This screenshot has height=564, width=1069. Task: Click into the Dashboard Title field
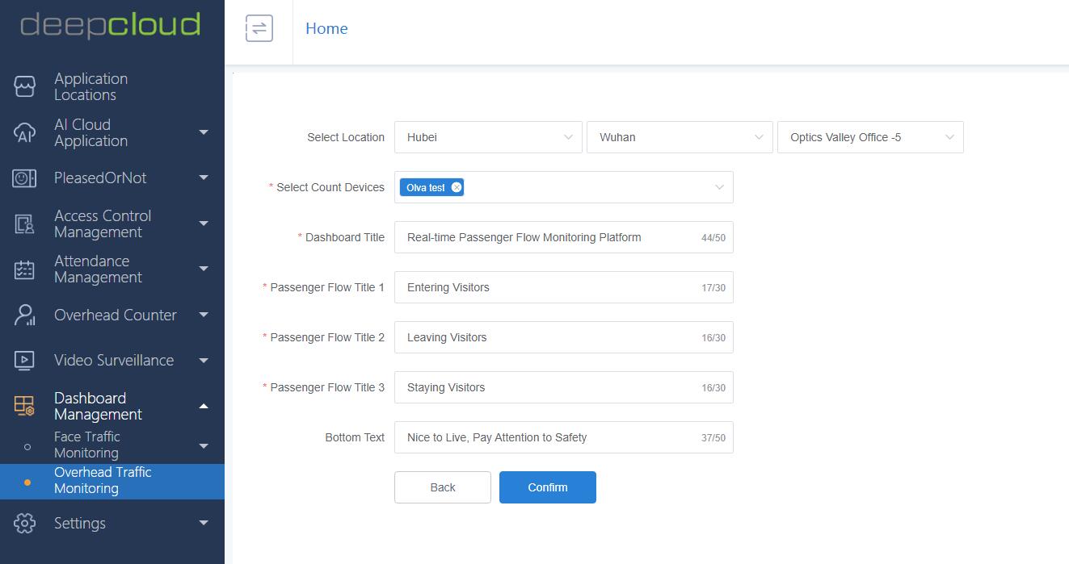click(549, 237)
